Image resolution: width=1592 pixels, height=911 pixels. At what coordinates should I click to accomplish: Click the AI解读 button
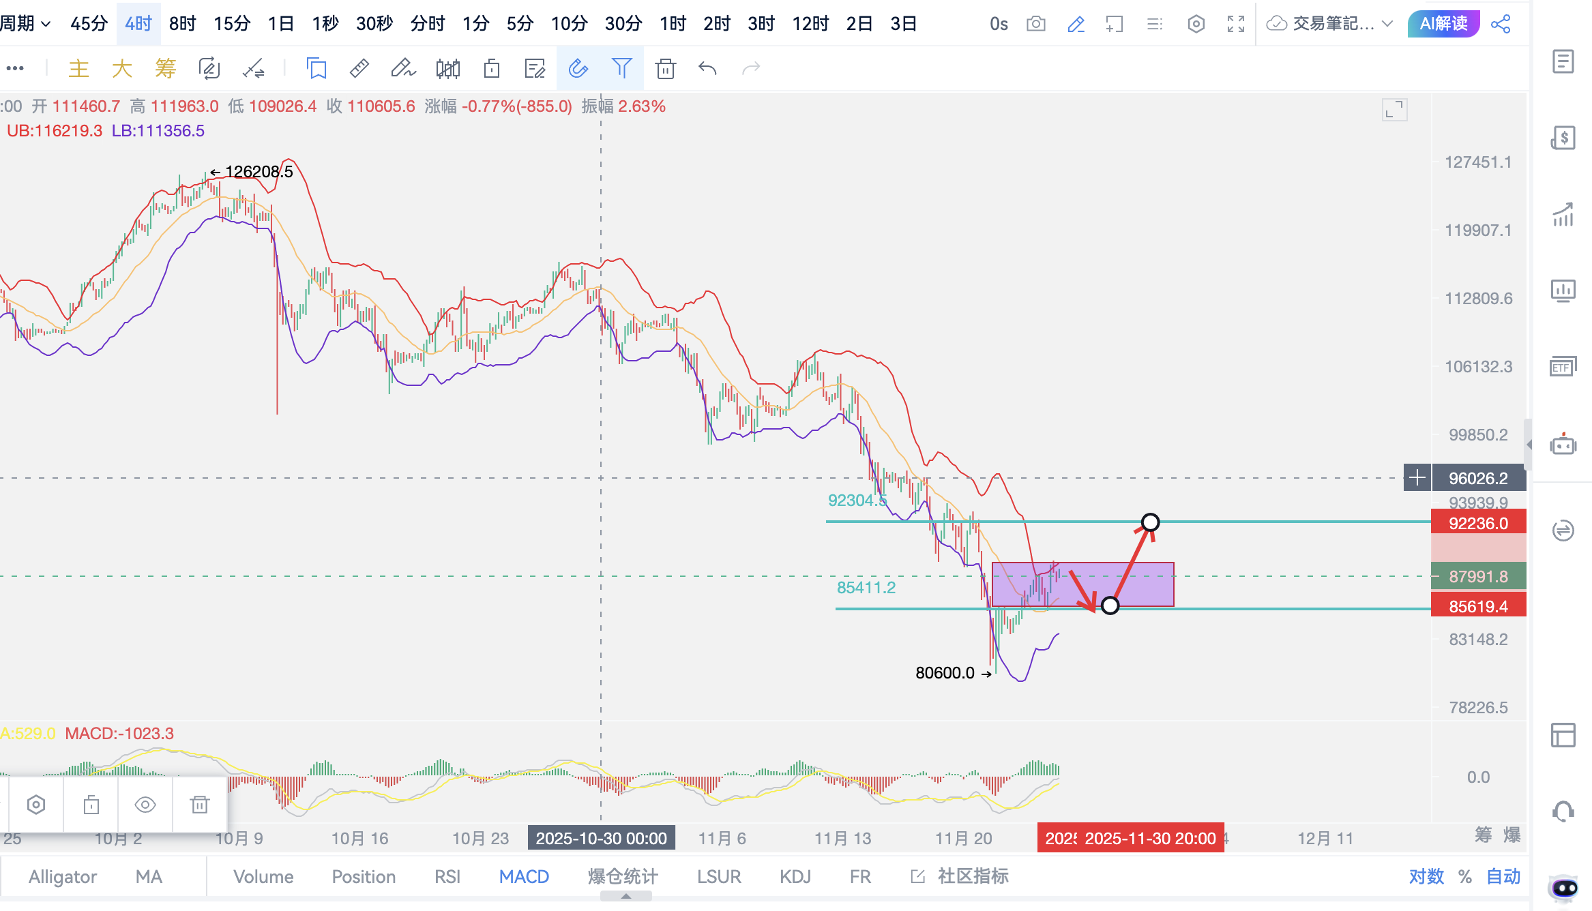pos(1443,24)
